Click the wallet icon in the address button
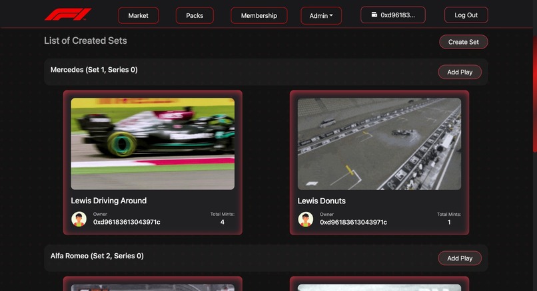This screenshot has width=537, height=291. [374, 15]
